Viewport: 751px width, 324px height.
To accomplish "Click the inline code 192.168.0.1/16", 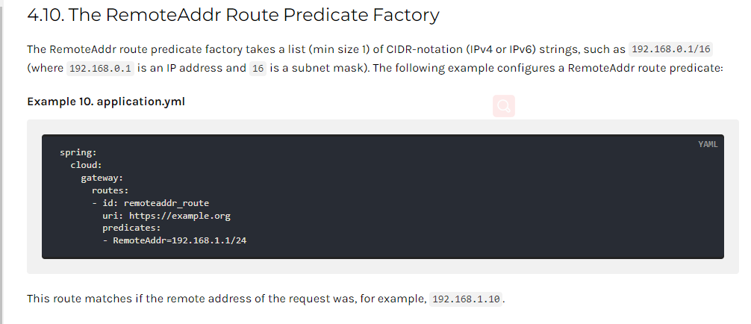I will [x=671, y=49].
